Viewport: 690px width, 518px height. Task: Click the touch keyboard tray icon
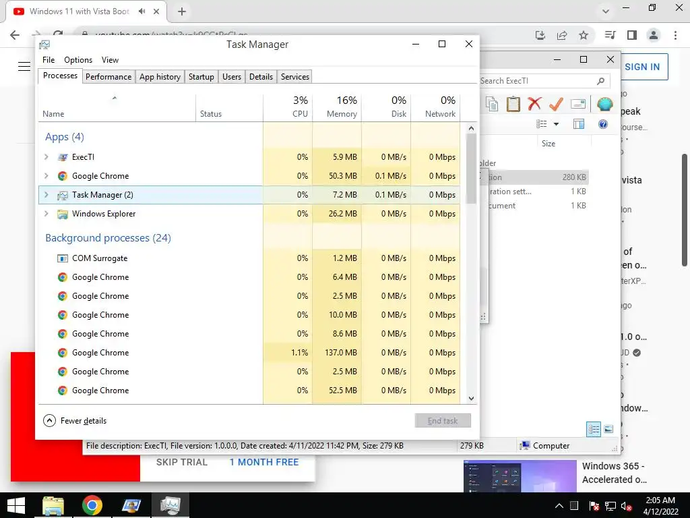(574, 506)
